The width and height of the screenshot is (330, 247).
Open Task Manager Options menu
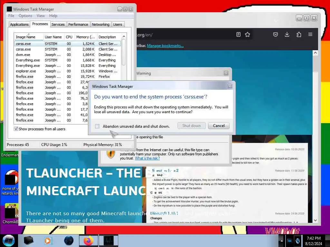tap(25, 16)
